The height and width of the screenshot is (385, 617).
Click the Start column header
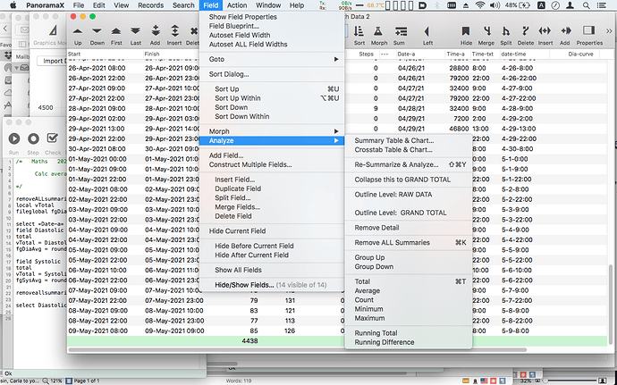click(105, 54)
